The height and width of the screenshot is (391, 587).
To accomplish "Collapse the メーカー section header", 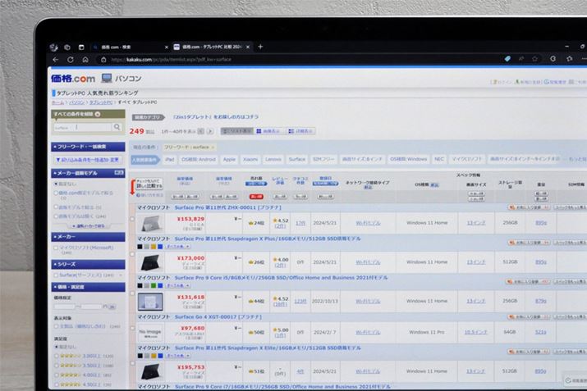I will pos(88,237).
